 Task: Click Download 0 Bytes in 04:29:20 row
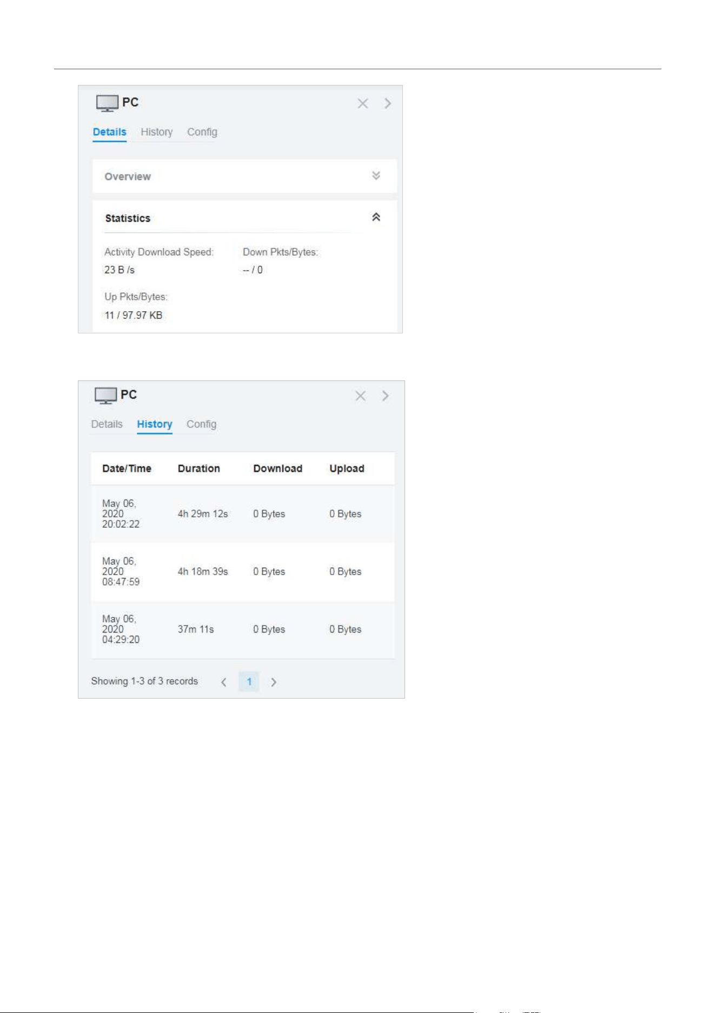pyautogui.click(x=269, y=629)
